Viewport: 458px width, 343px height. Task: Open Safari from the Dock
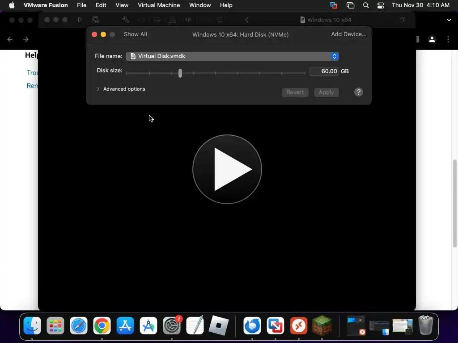(79, 325)
